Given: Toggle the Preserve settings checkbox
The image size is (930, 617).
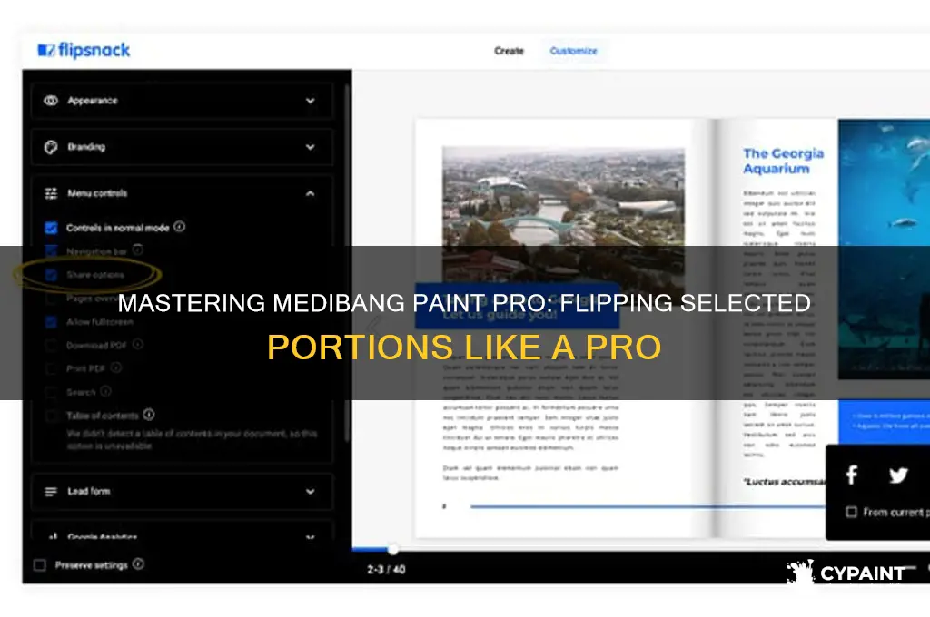Looking at the screenshot, I should (40, 565).
